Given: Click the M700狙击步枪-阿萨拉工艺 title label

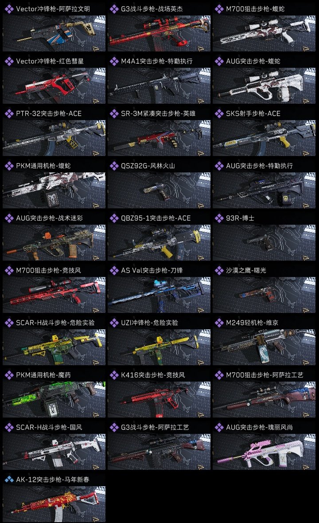Looking at the screenshot, I should 265,375.
